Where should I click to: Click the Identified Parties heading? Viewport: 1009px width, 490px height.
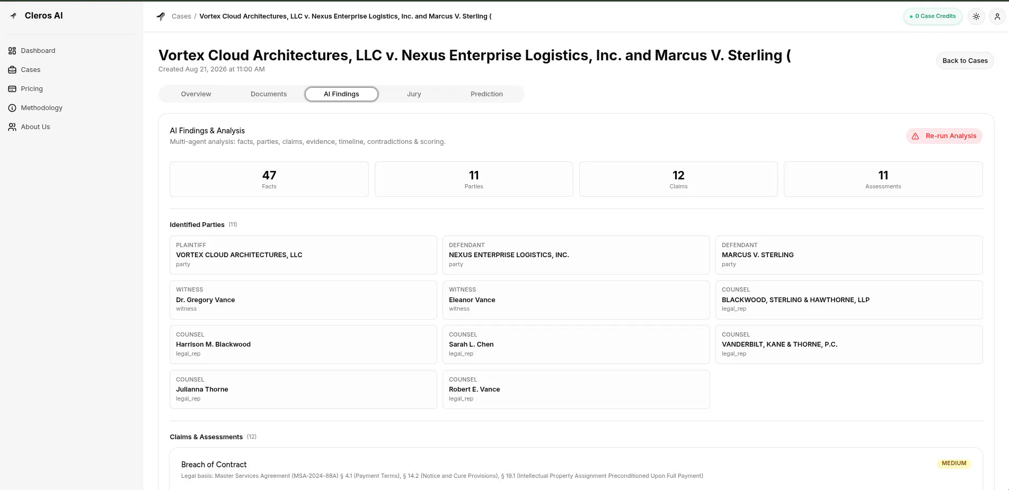pos(197,225)
